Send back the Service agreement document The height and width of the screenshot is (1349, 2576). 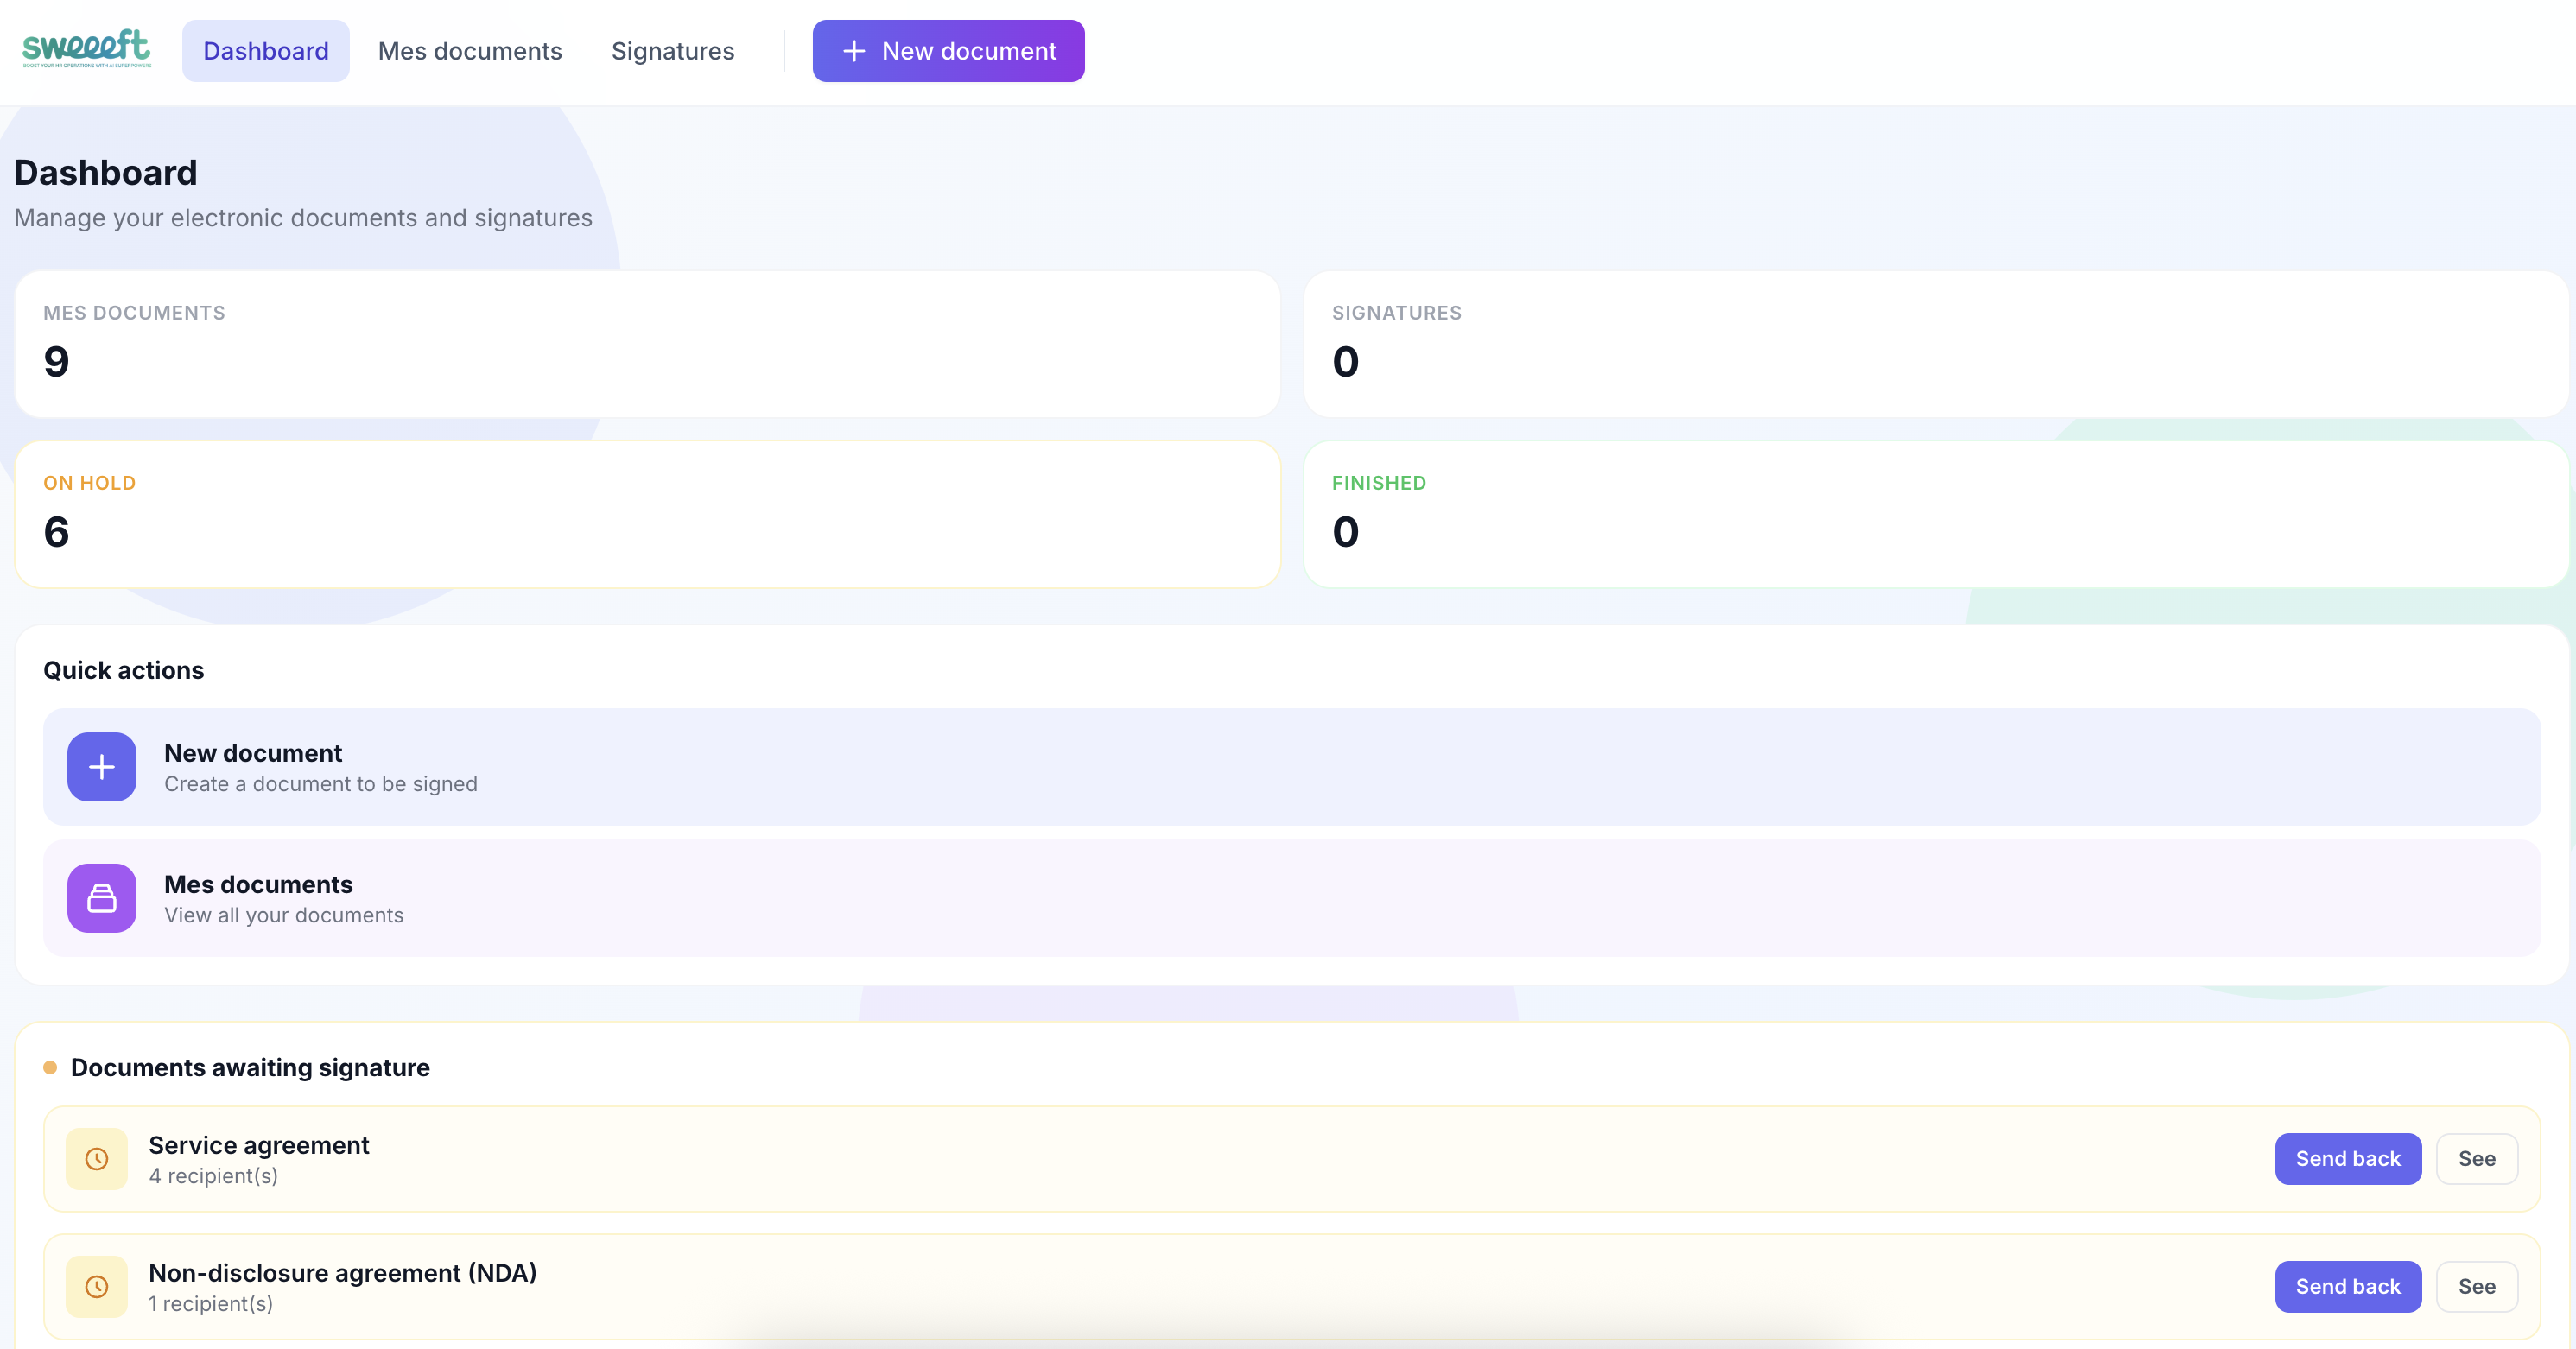point(2348,1159)
